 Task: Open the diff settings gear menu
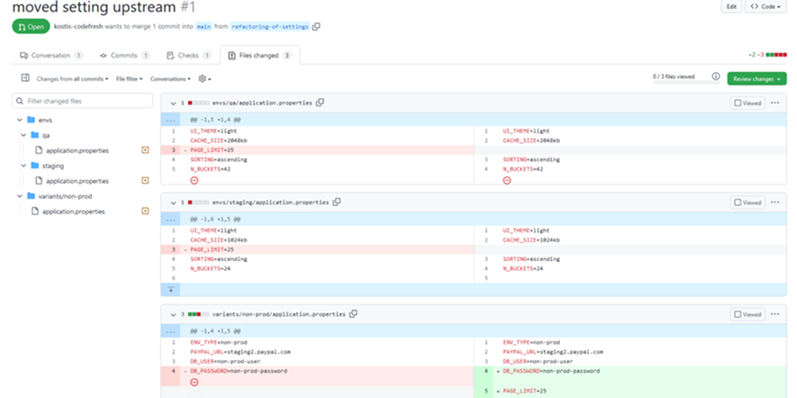[204, 78]
